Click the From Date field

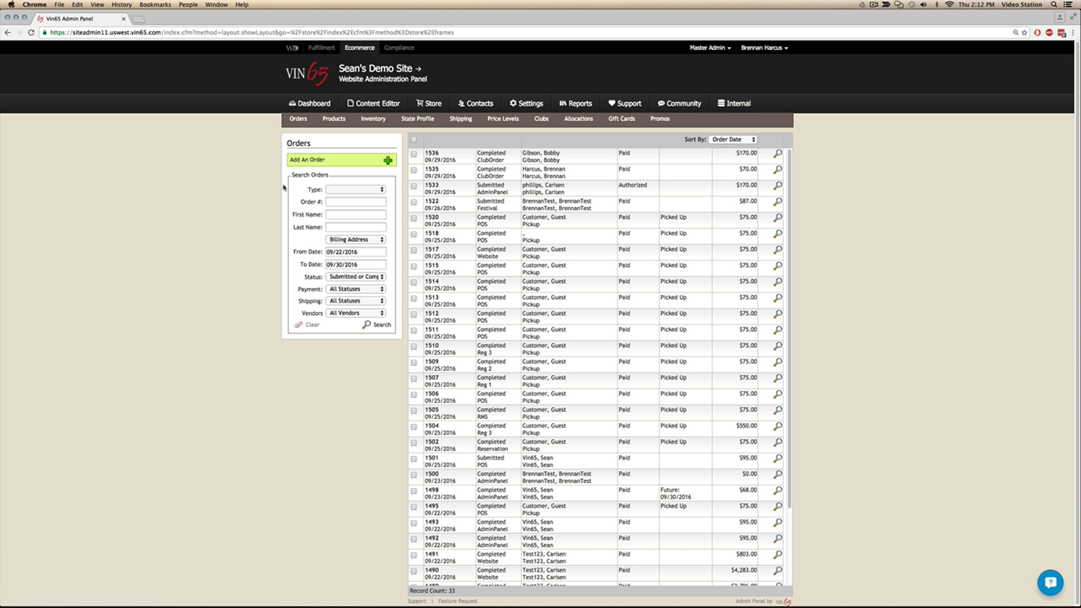tap(356, 252)
